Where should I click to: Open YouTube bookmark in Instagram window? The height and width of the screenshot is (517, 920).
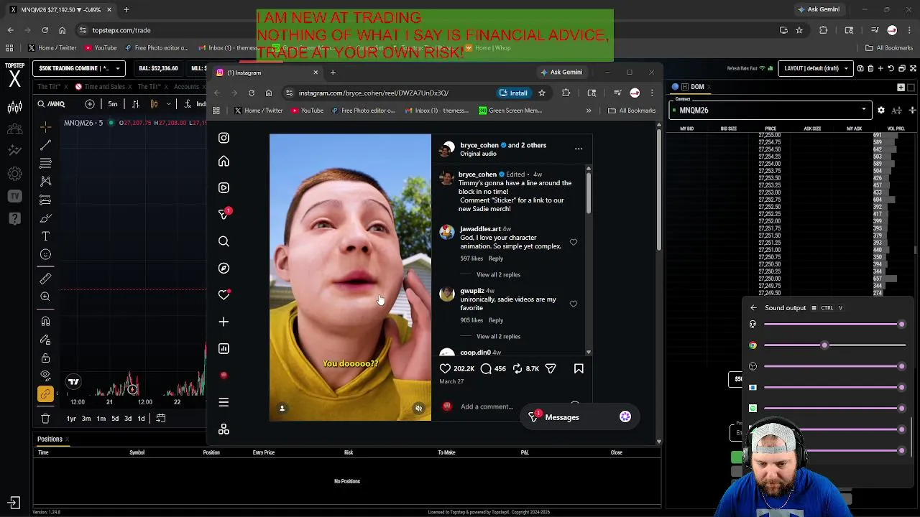pos(308,111)
